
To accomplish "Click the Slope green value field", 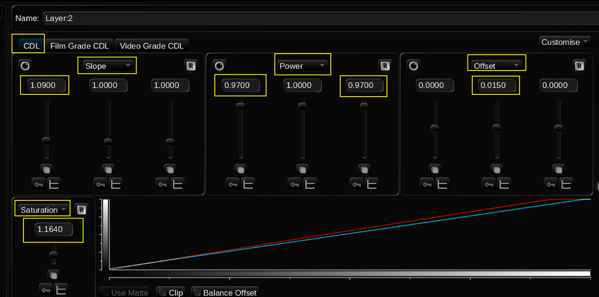I will click(x=108, y=85).
